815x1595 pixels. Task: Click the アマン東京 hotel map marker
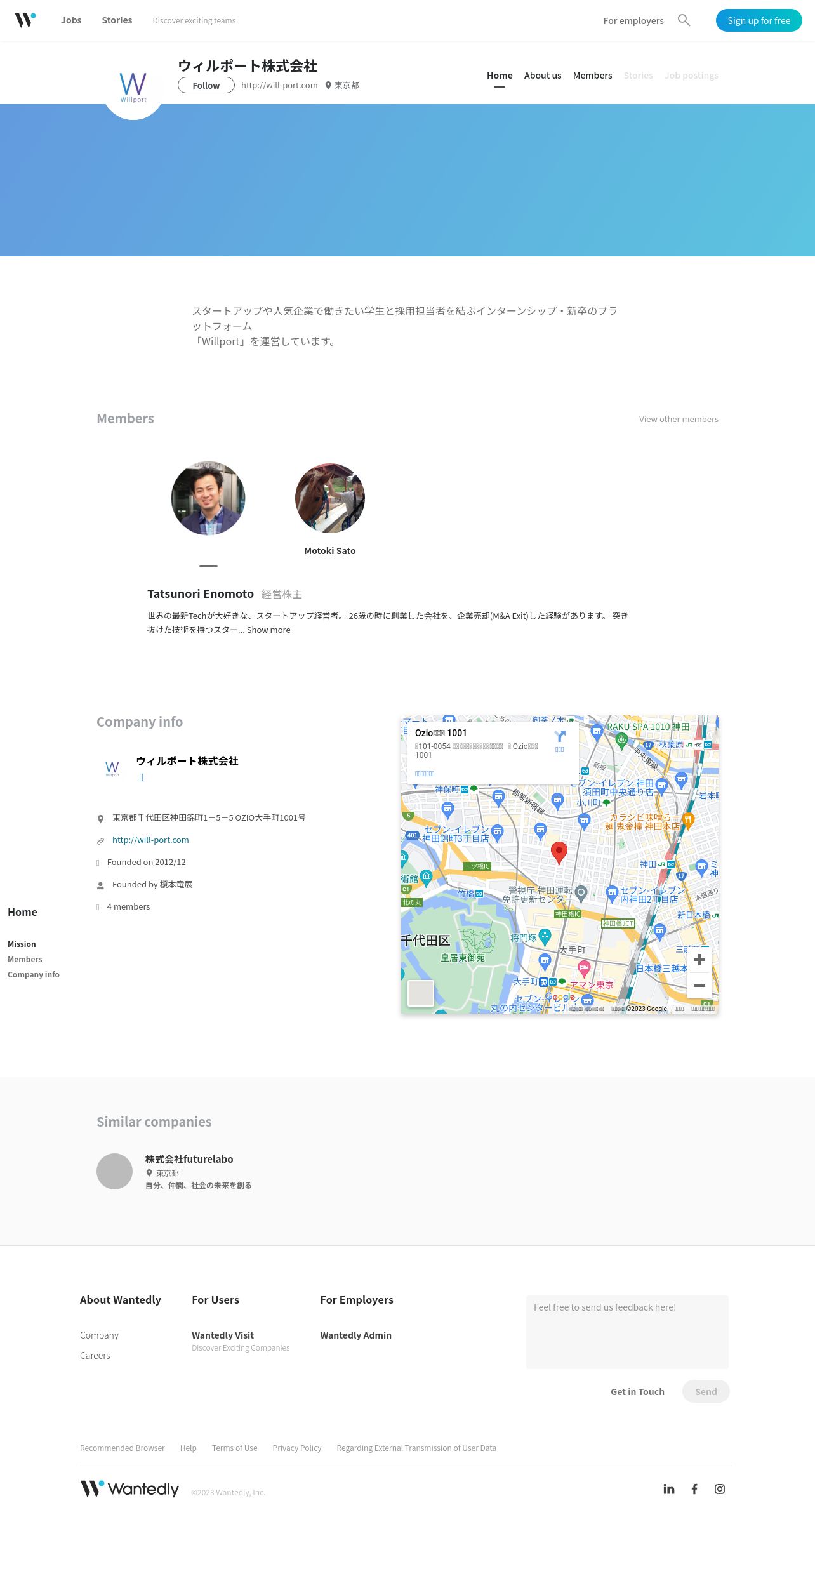point(584,969)
